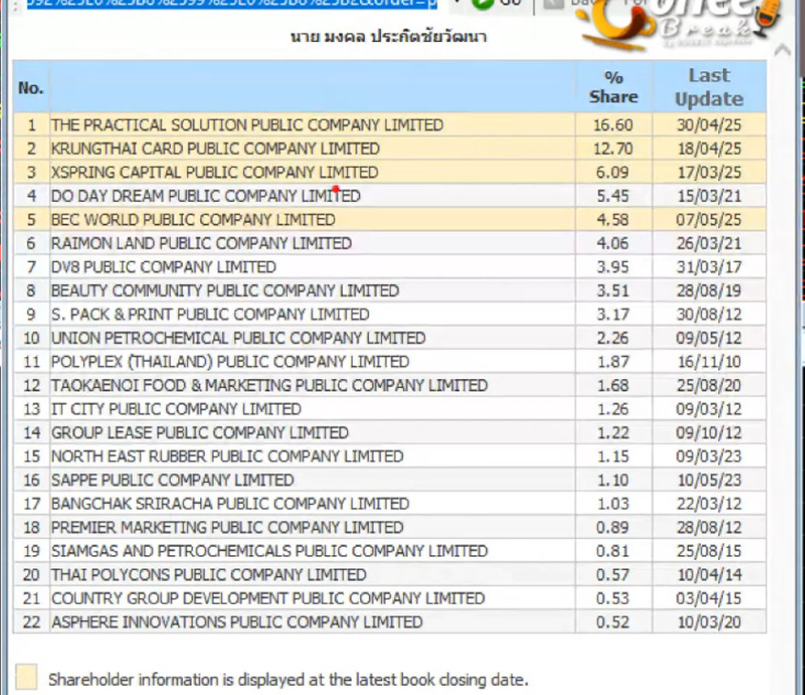This screenshot has width=805, height=695.
Task: Select IT CITY PUBLIC COMPANY LIMITED
Action: [175, 408]
